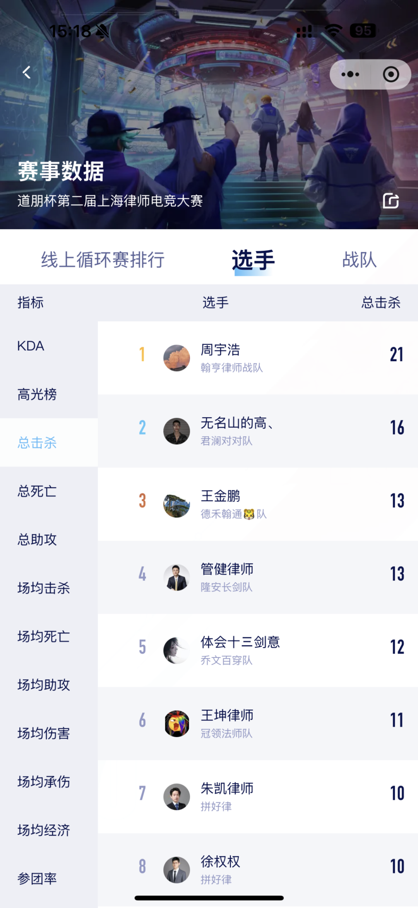Image resolution: width=418 pixels, height=908 pixels.
Task: Switch to 线上循环赛排行 tab
Action: pos(103,259)
